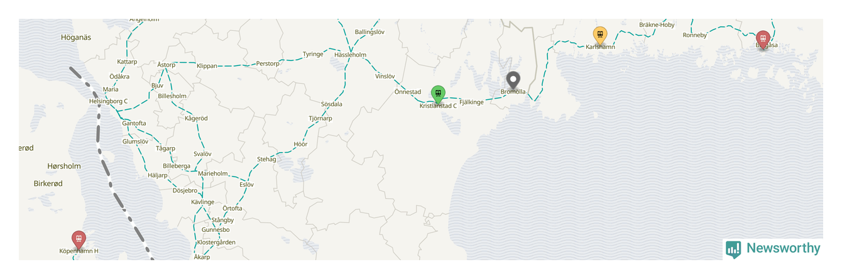Select the Perstorp station label
This screenshot has height=279, width=842.
(267, 64)
